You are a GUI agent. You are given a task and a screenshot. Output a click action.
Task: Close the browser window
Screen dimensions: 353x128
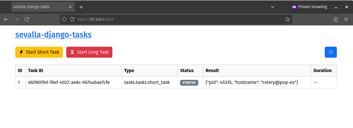point(347,7)
